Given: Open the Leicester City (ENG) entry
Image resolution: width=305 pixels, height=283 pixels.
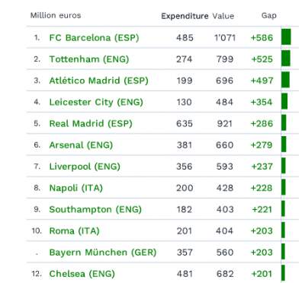Looking at the screenshot, I should (x=96, y=102).
